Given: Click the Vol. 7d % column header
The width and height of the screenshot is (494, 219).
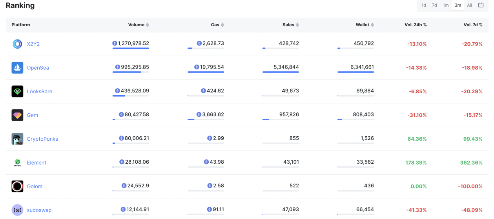Looking at the screenshot, I should point(473,25).
